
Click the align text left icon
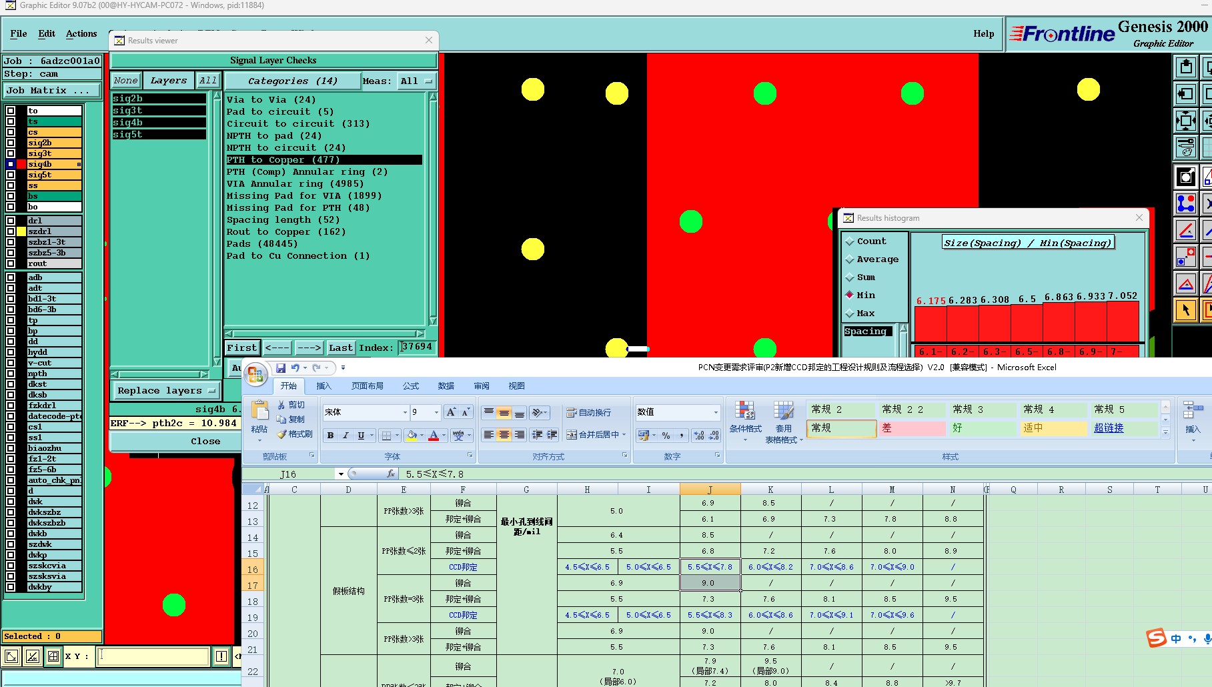[489, 435]
